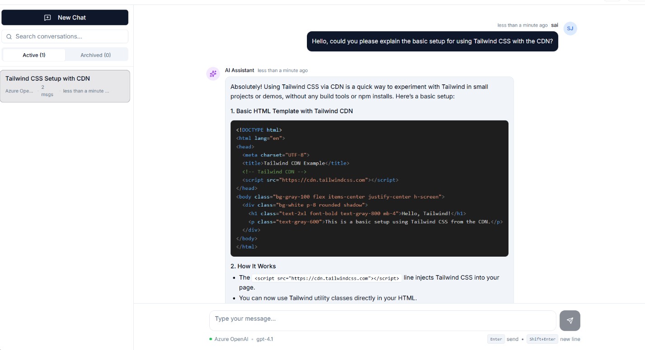Click the timestamp next to sai
This screenshot has width=645, height=350.
[x=523, y=25]
